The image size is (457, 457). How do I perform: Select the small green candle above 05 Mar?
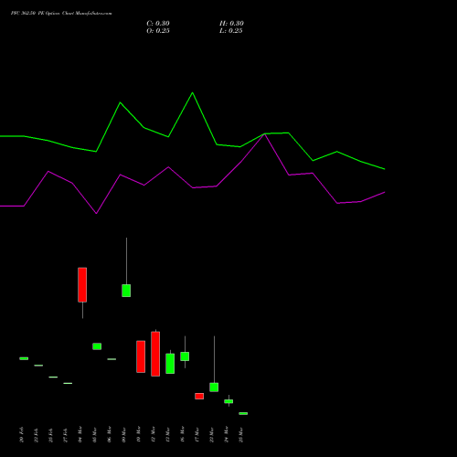(x=97, y=346)
